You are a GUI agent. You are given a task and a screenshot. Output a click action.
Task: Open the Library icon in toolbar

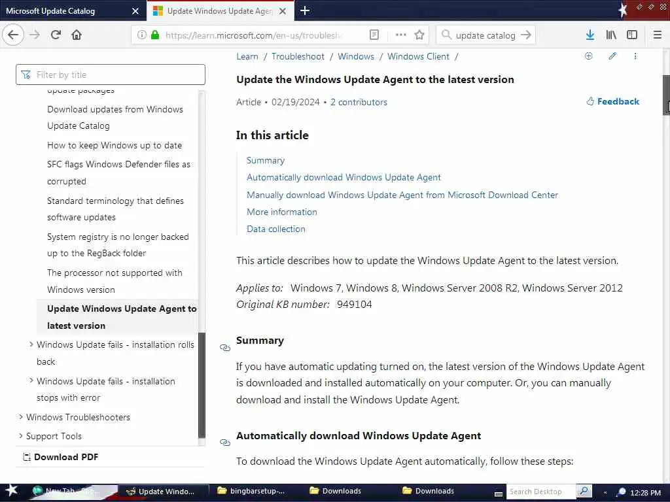[x=611, y=35]
